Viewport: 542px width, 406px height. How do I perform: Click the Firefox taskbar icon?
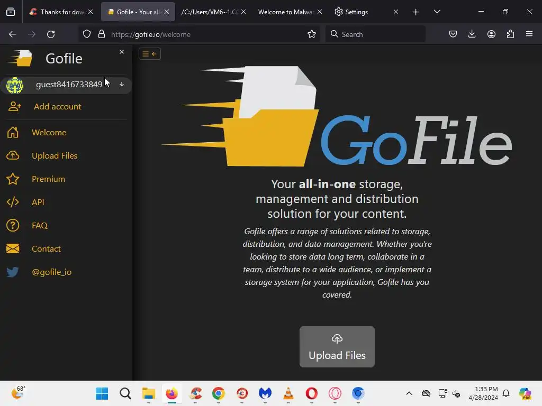(x=172, y=393)
